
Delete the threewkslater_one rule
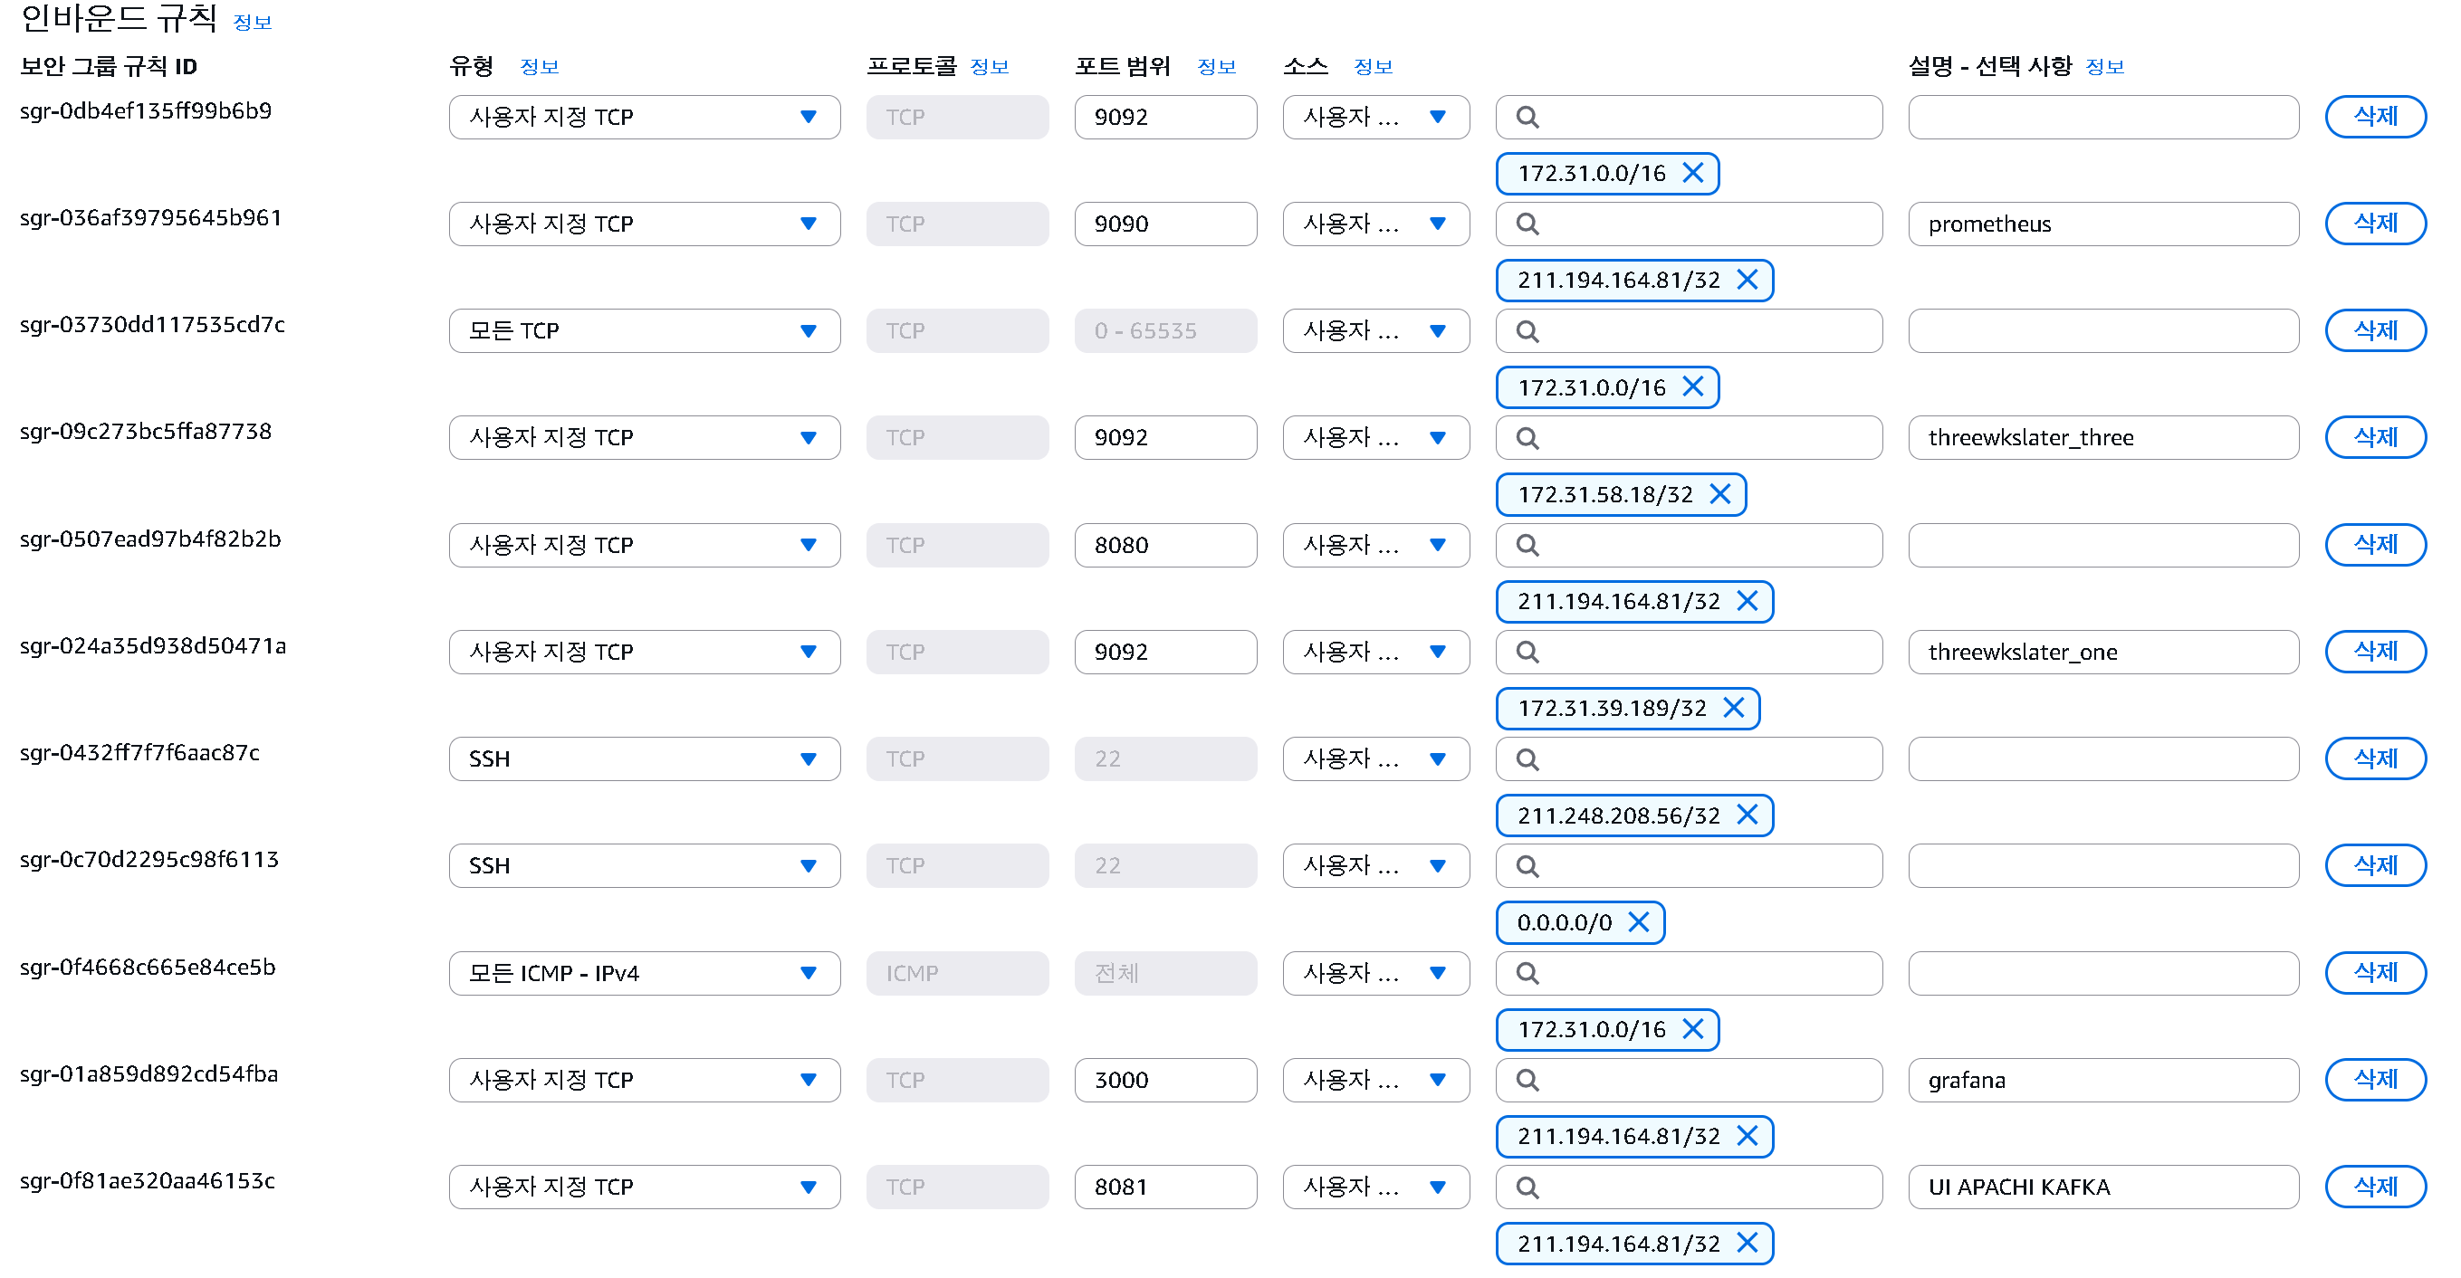coord(2375,652)
